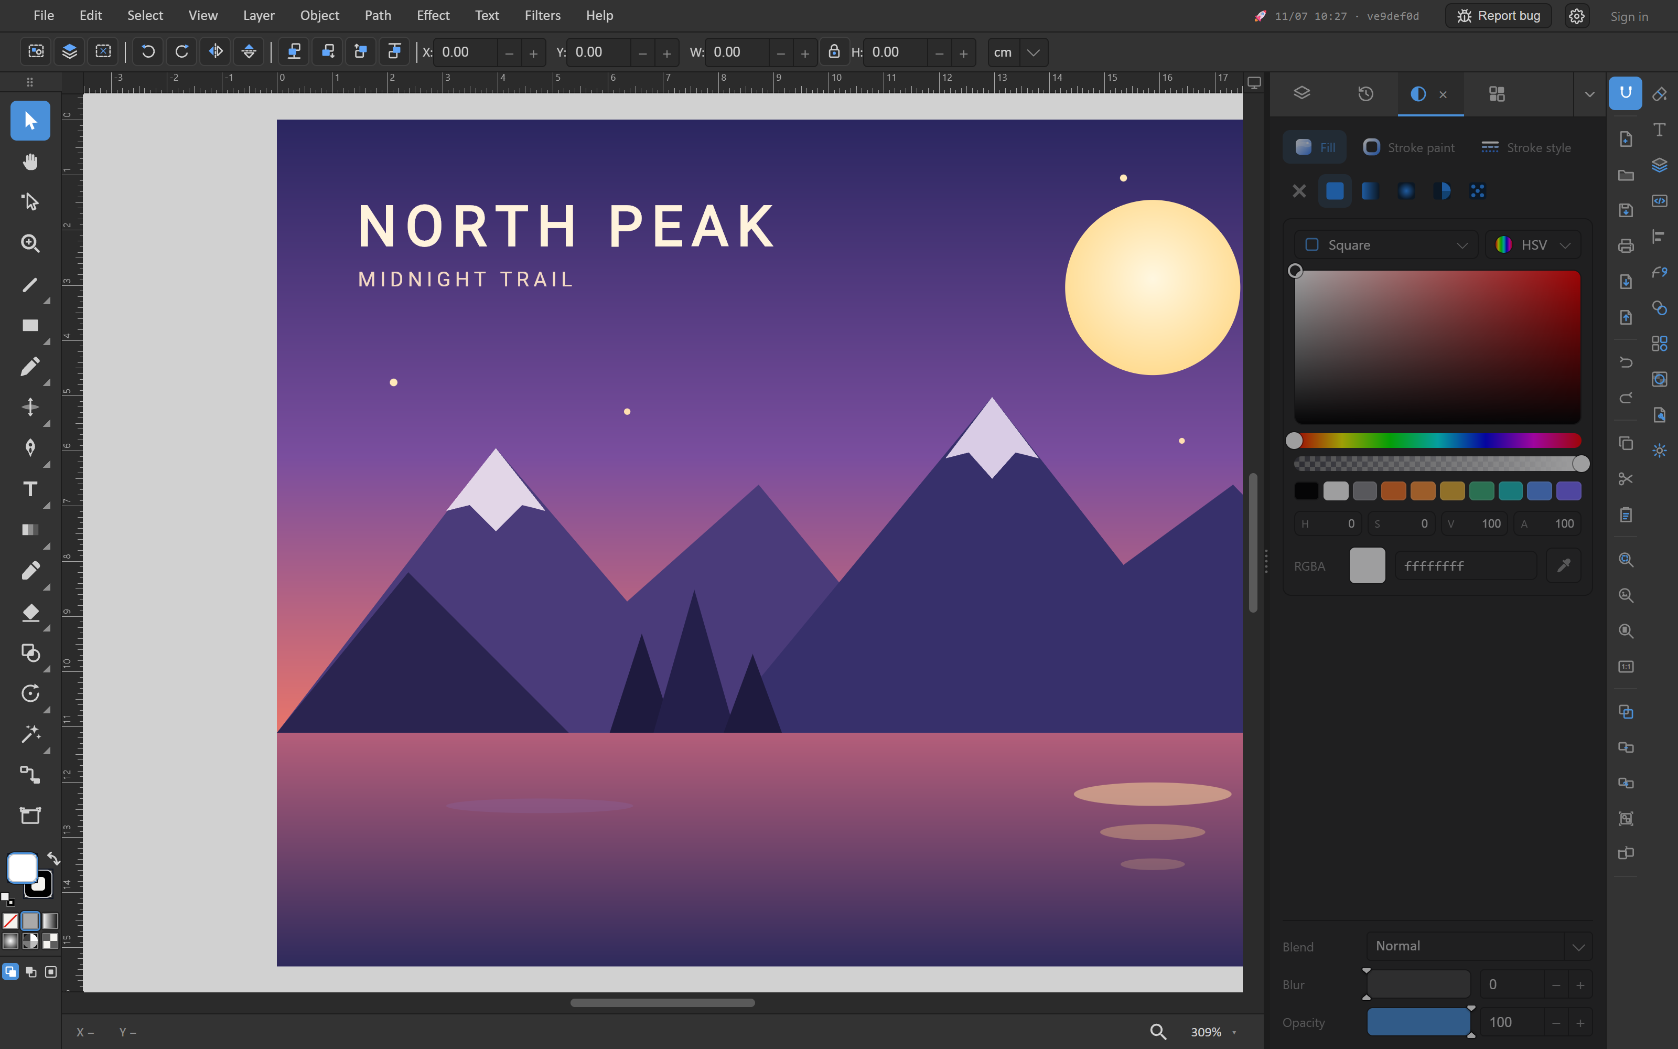Open the zoom percentage 309% dropdown
1678x1049 pixels.
point(1214,1032)
